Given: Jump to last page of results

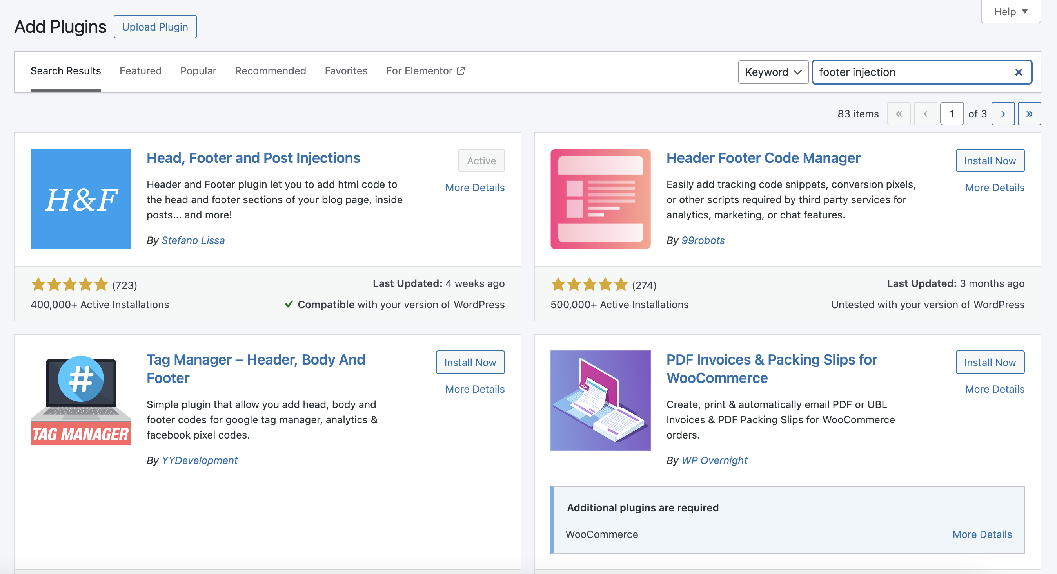Looking at the screenshot, I should click(1029, 114).
